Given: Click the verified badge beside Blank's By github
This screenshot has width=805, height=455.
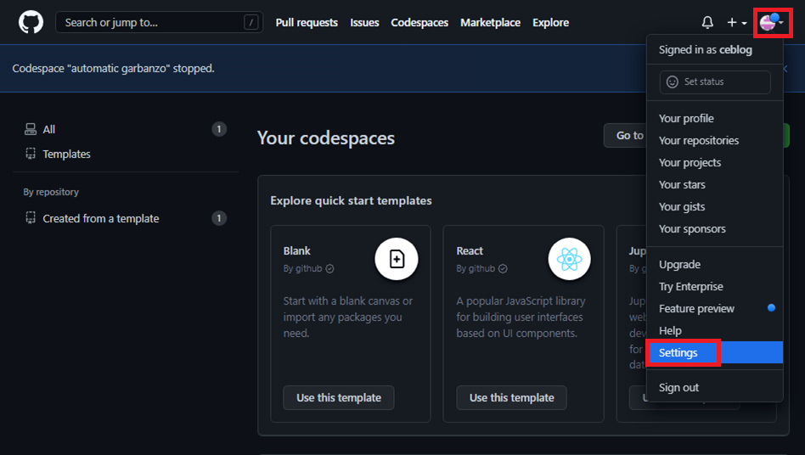Looking at the screenshot, I should tap(329, 269).
